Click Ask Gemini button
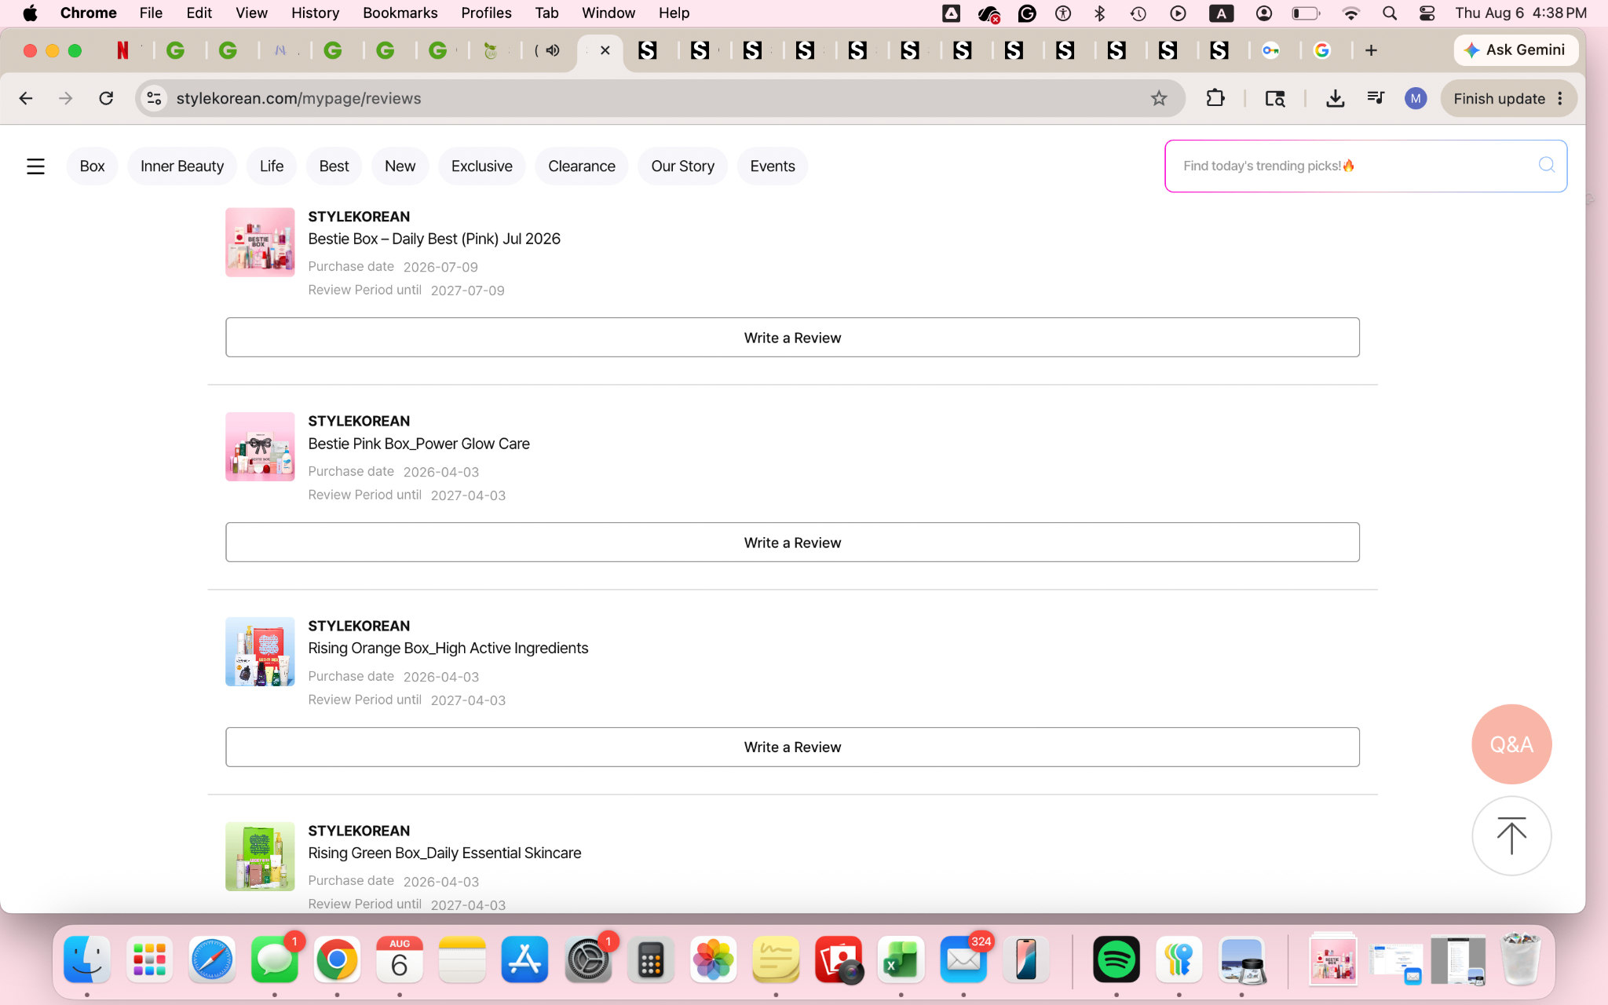 [x=1515, y=50]
